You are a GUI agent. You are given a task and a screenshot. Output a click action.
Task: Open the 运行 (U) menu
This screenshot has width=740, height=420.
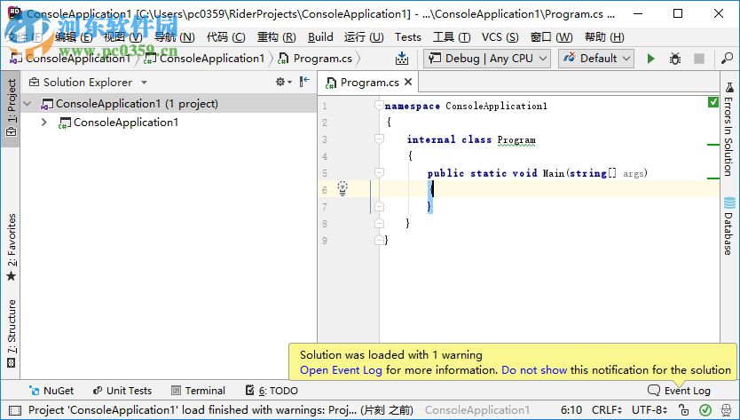pos(364,37)
